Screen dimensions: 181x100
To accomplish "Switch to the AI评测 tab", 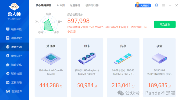I will pyautogui.click(x=61, y=5).
